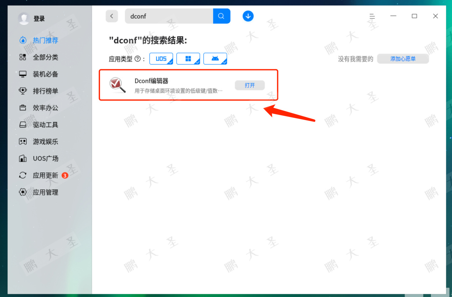
Task: Click the Dconf编辑器 title text
Action: [151, 81]
